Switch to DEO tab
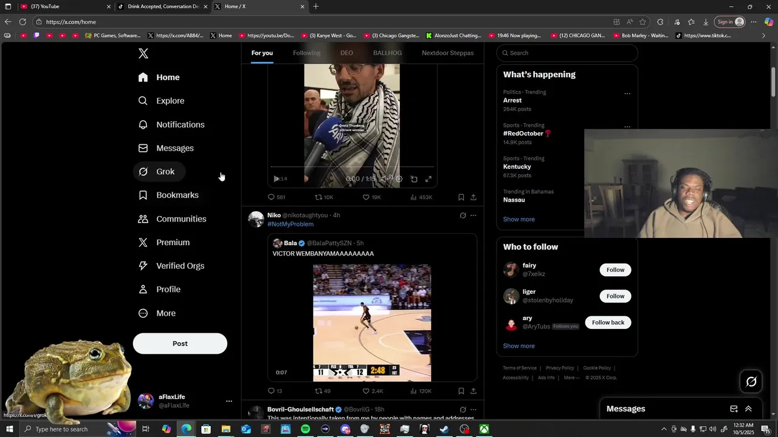Image resolution: width=778 pixels, height=437 pixels. click(x=346, y=53)
